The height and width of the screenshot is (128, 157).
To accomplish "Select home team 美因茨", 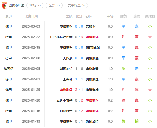I will pyautogui.click(x=68, y=58).
